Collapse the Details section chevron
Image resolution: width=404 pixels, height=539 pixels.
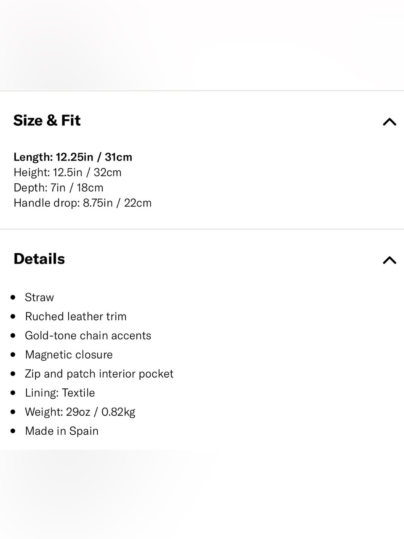(x=389, y=260)
